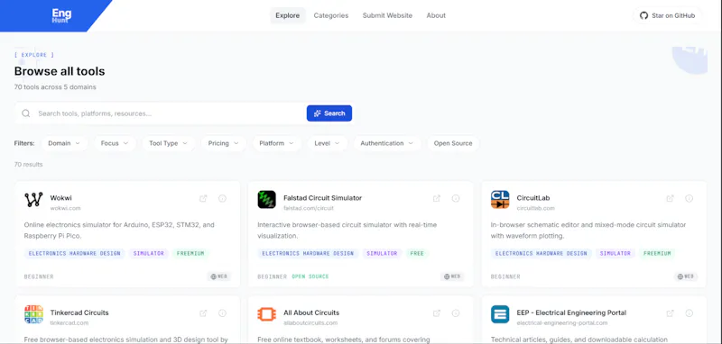Screen dimensions: 722x344
Task: Click the search tools input field
Action: (x=171, y=113)
